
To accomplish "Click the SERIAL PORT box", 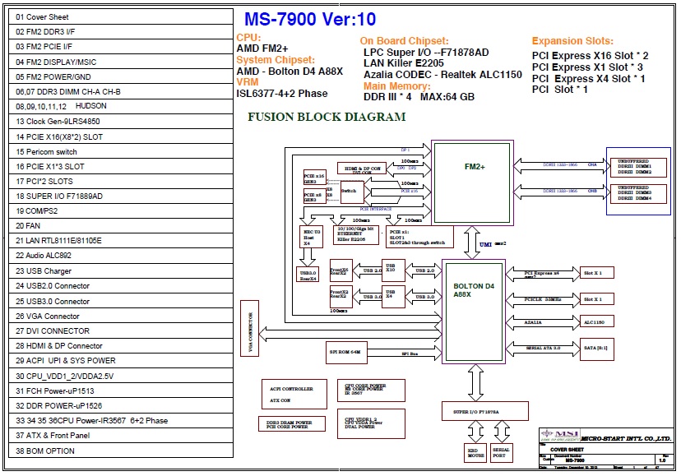I will click(500, 452).
